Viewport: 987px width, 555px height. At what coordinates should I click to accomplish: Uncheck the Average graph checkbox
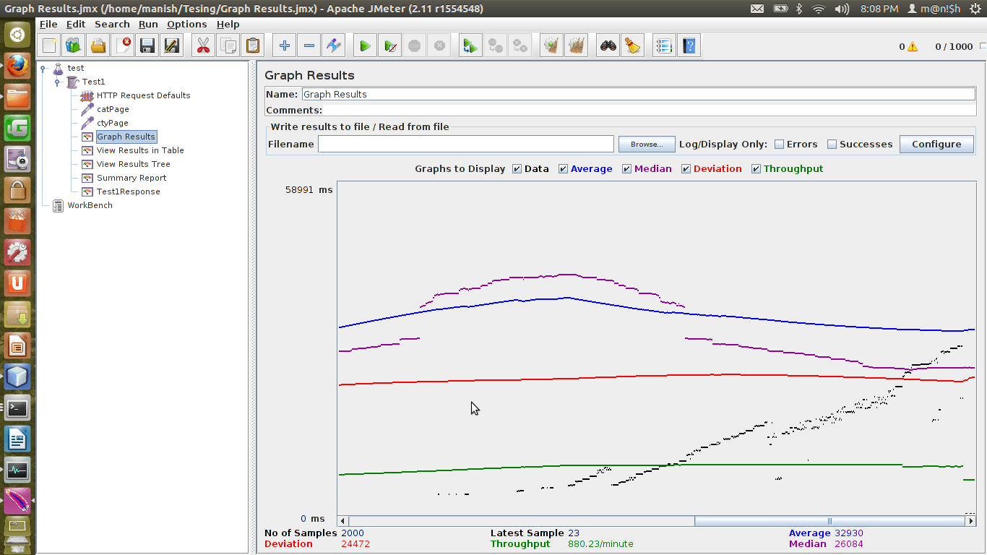click(563, 169)
